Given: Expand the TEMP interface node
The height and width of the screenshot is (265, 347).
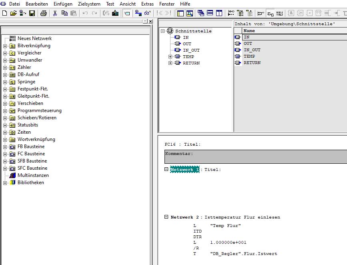Looking at the screenshot, I should click(x=170, y=57).
